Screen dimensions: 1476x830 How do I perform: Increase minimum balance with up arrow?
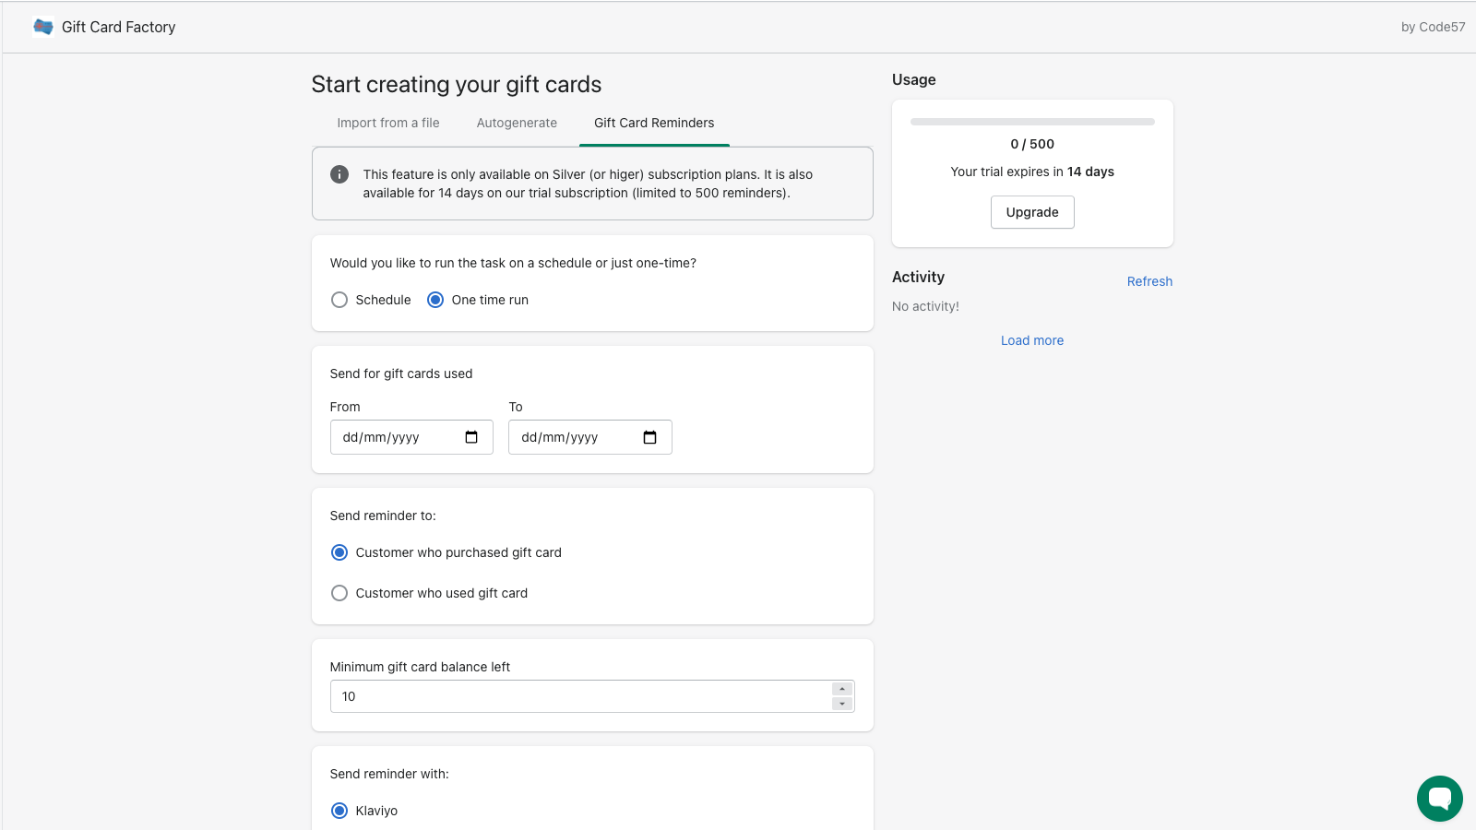point(841,689)
